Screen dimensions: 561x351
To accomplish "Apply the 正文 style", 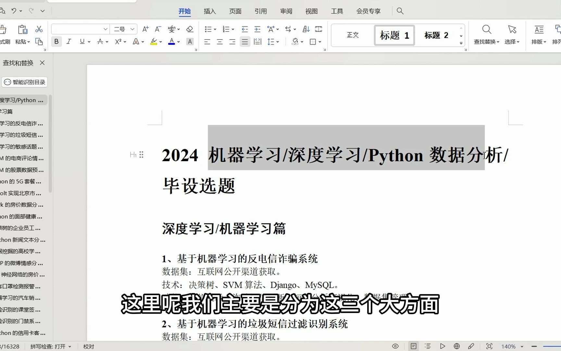I will tap(353, 35).
